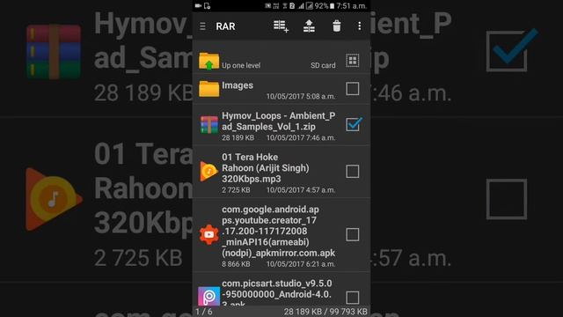This screenshot has width=563, height=317.
Task: Tap the com.google.android.apps.youtube.creator file name
Action: [278, 231]
